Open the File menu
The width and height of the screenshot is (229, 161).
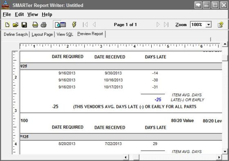(7, 14)
